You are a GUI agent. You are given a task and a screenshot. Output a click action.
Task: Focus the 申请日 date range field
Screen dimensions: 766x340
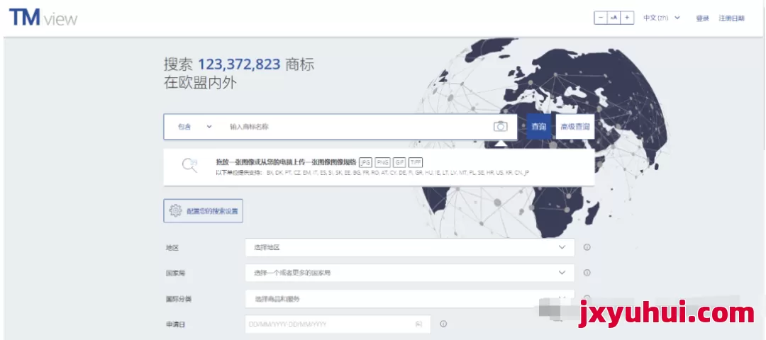click(x=338, y=324)
